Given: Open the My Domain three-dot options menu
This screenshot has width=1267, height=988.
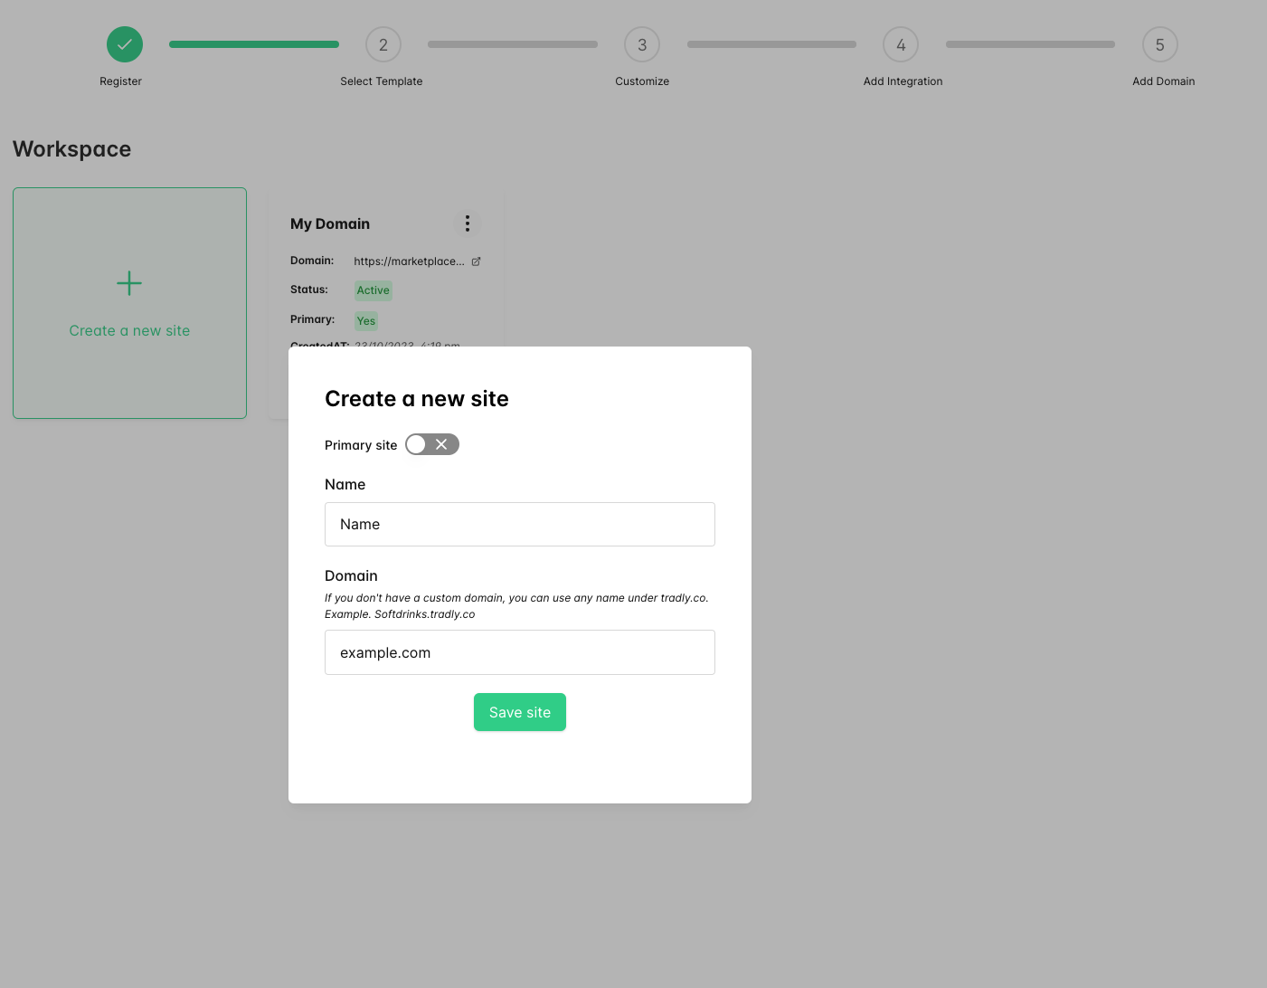Looking at the screenshot, I should click(468, 223).
